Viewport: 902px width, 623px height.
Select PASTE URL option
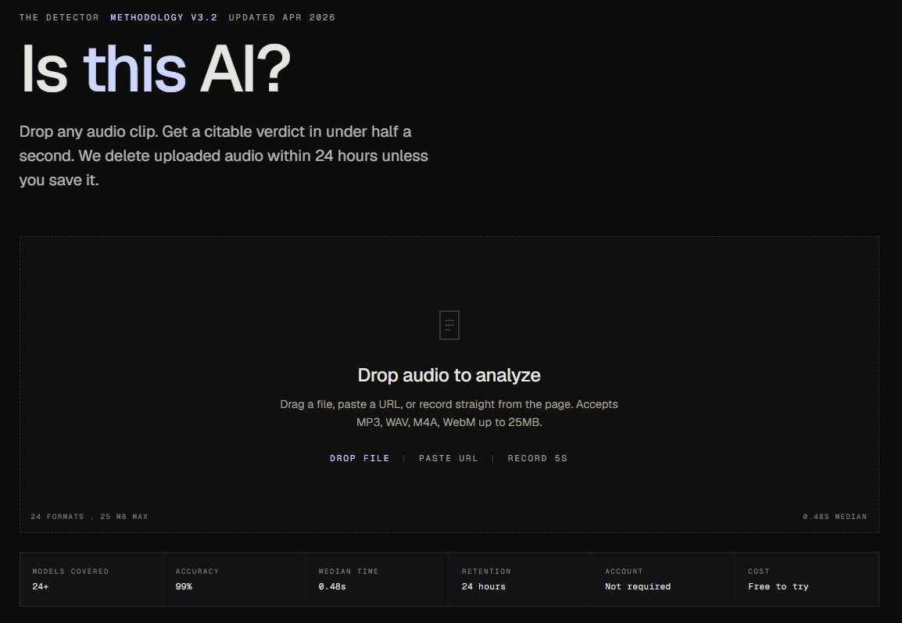pyautogui.click(x=449, y=459)
